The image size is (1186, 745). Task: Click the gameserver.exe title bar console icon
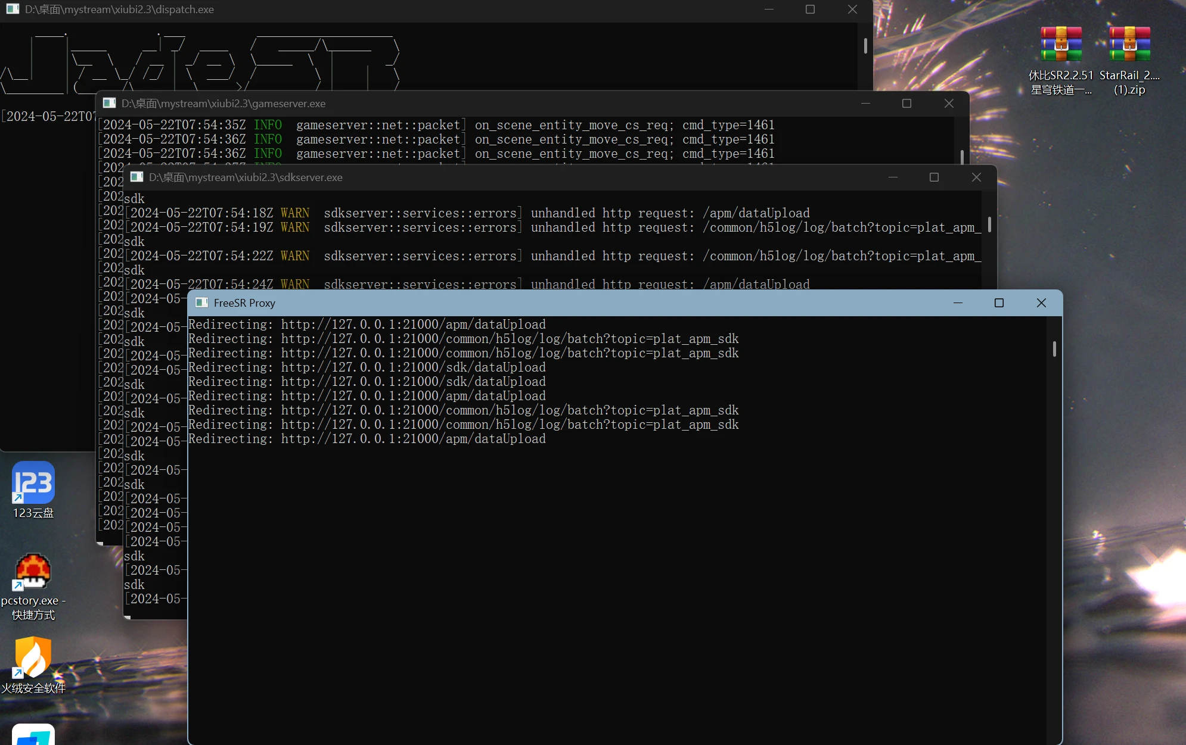click(x=109, y=103)
